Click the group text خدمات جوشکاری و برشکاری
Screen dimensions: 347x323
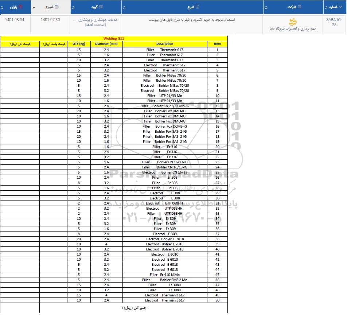(x=98, y=20)
